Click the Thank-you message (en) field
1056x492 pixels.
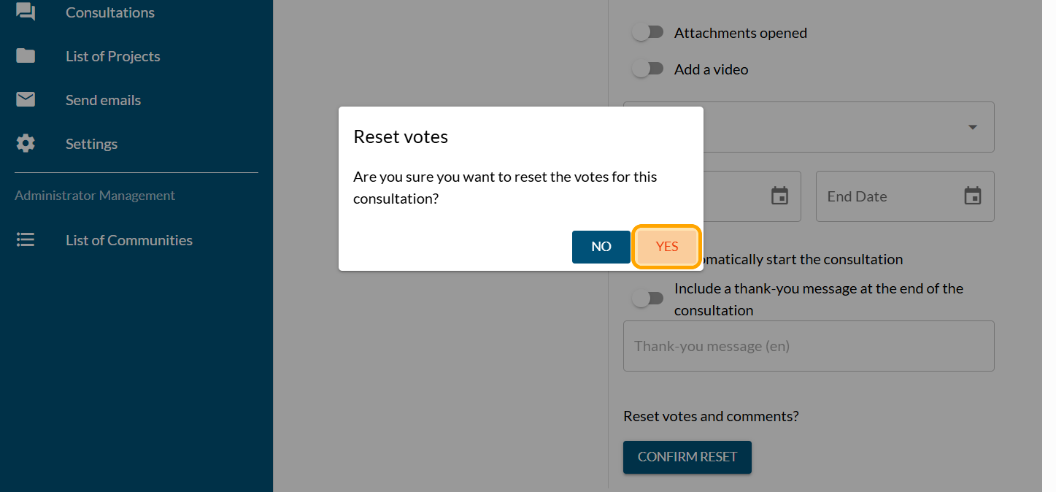[x=808, y=346]
